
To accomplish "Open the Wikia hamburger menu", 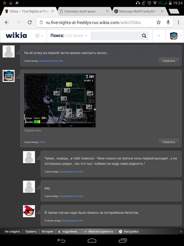I will [39, 35].
